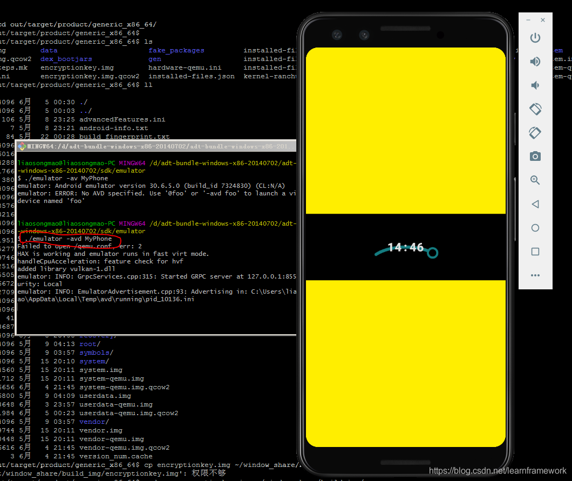Tap the emulator Back triangle button

point(535,204)
